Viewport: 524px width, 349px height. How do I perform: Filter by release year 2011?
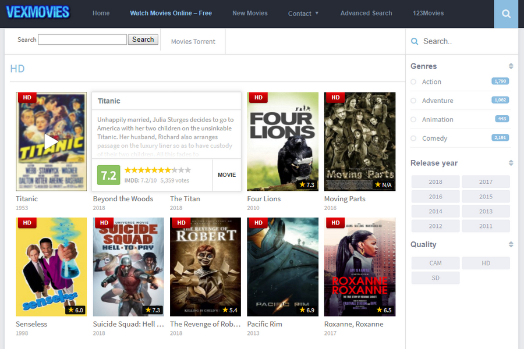[x=486, y=226]
